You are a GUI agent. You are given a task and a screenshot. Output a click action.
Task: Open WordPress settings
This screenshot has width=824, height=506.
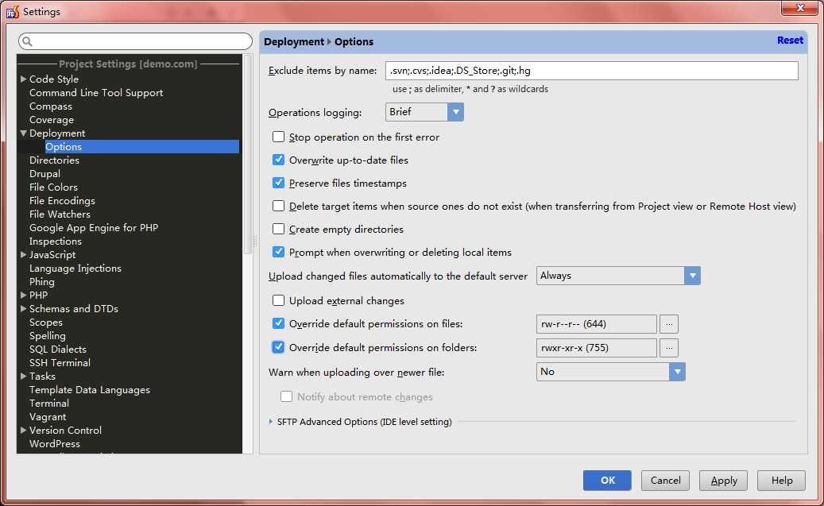(x=55, y=443)
